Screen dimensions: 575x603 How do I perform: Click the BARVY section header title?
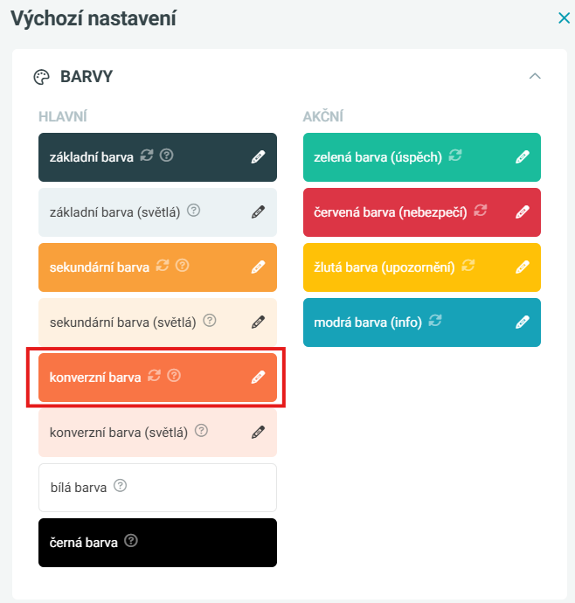(x=87, y=77)
